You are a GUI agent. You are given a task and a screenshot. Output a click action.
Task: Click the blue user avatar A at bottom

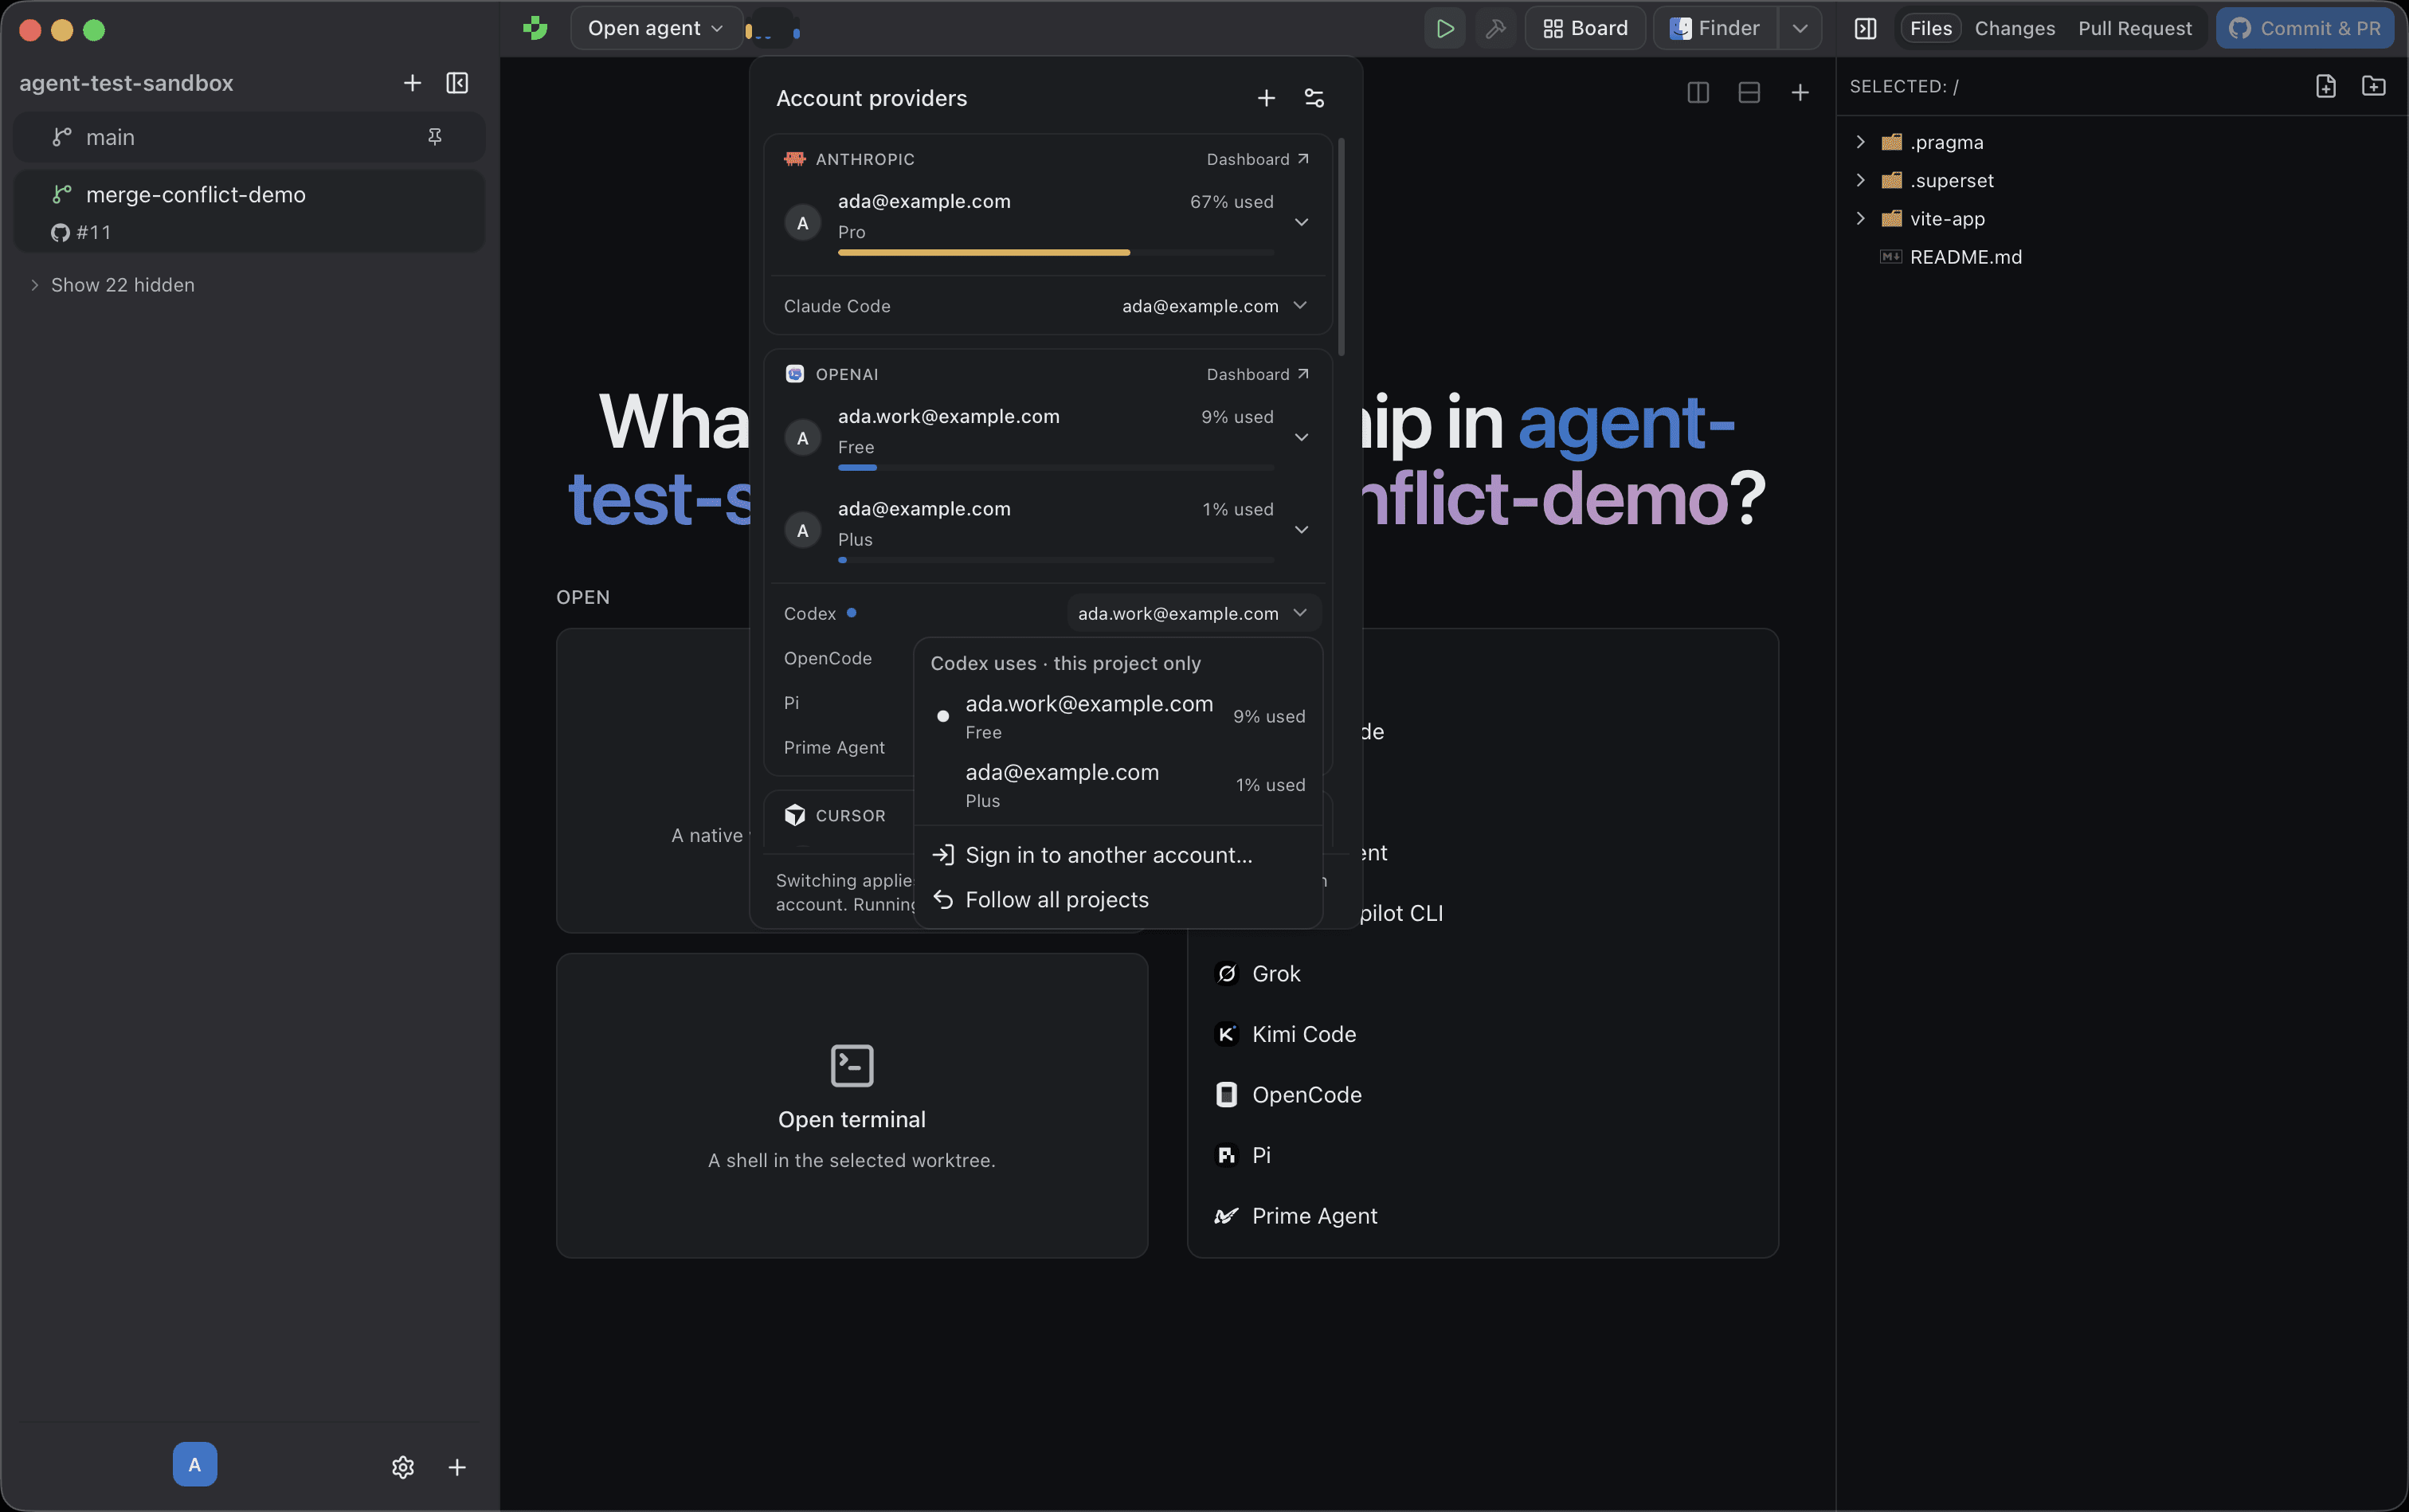tap(195, 1464)
